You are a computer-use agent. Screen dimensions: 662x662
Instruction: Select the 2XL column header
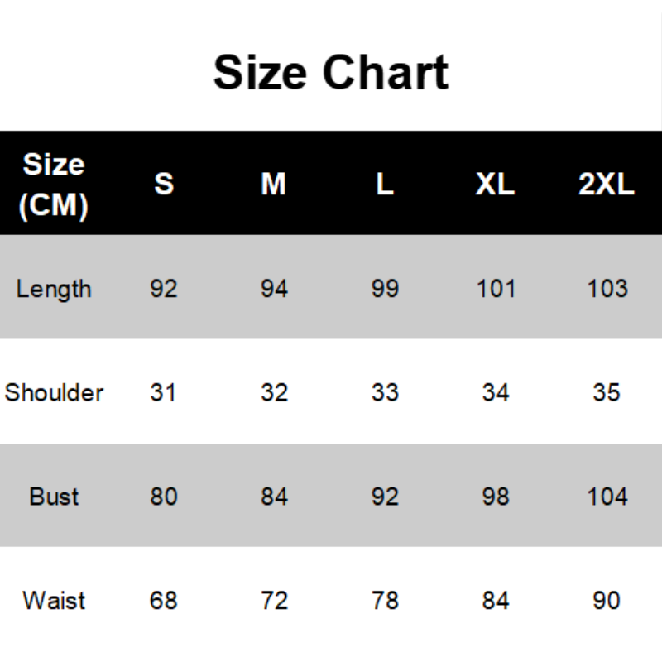coord(607,185)
